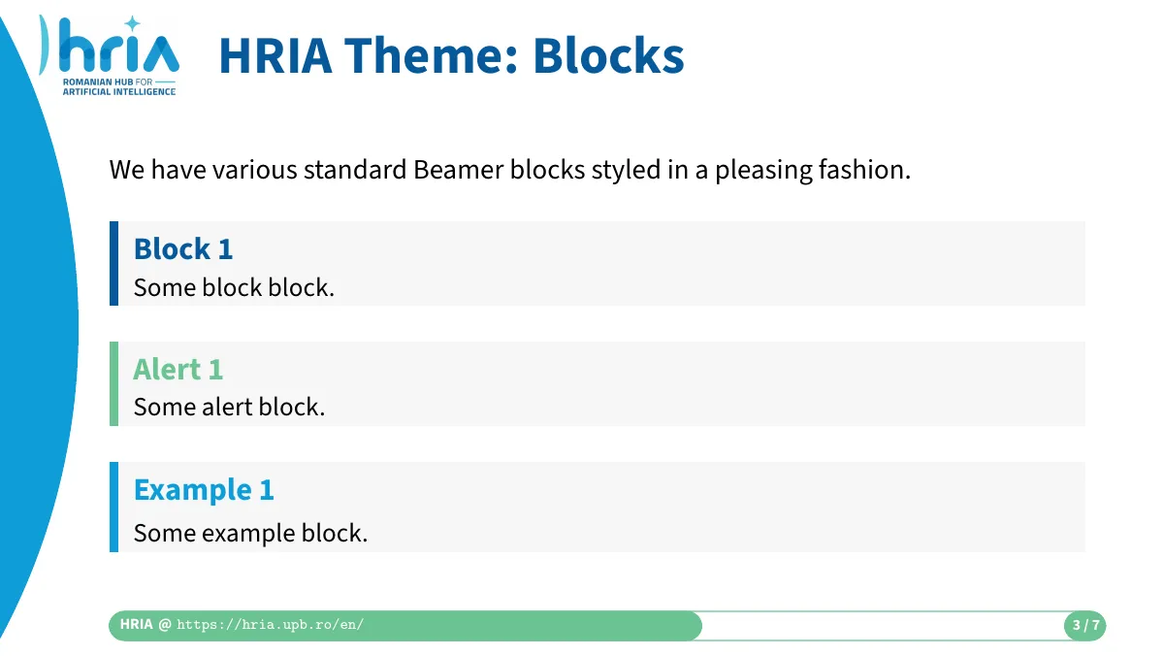Select the 'Block 1' heading
This screenshot has height=656, width=1164.
(x=183, y=248)
